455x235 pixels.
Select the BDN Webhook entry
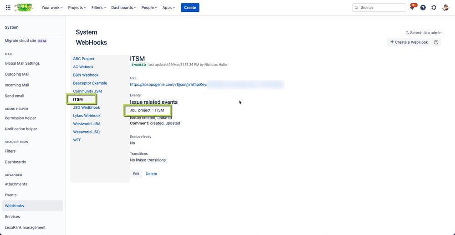click(86, 75)
